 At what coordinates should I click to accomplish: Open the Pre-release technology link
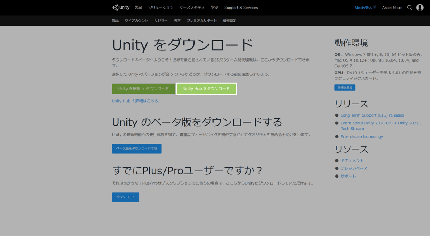(x=362, y=136)
